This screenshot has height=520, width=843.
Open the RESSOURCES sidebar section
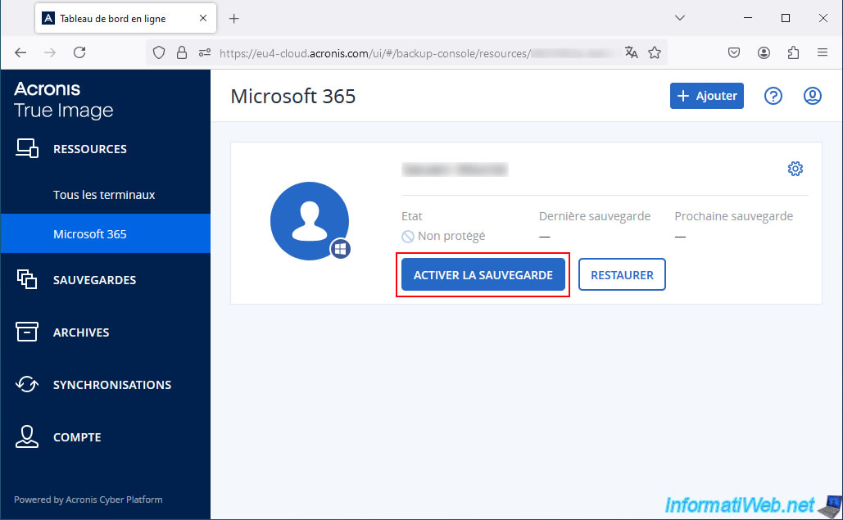90,149
